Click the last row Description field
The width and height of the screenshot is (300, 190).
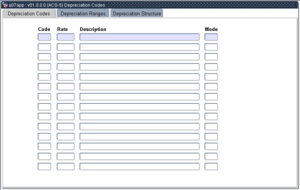coord(139,166)
